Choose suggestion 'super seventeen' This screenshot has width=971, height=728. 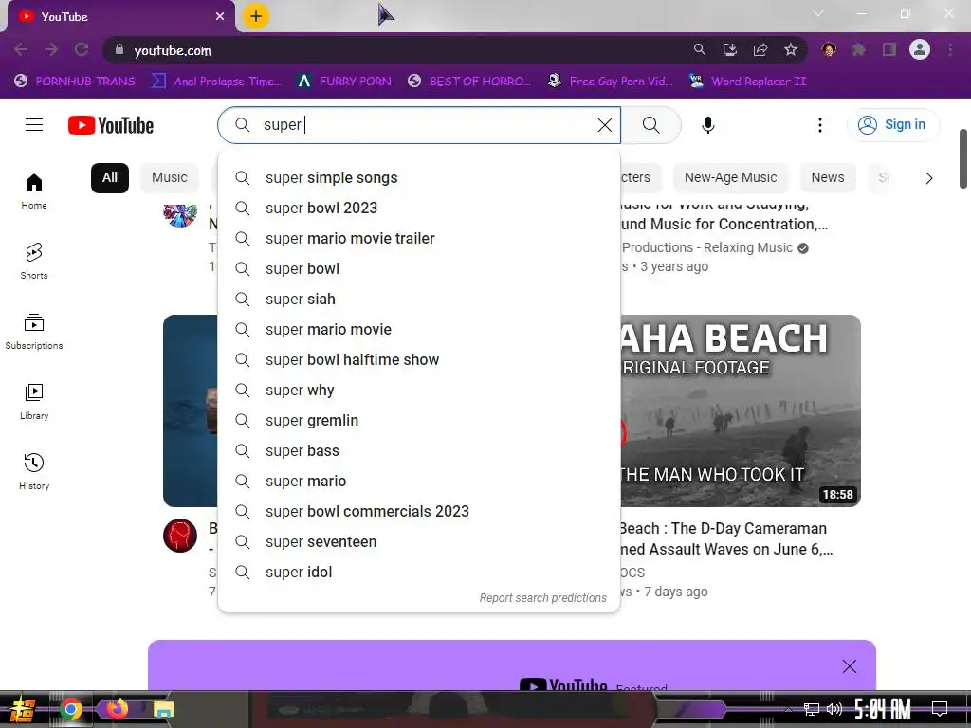tap(418, 542)
